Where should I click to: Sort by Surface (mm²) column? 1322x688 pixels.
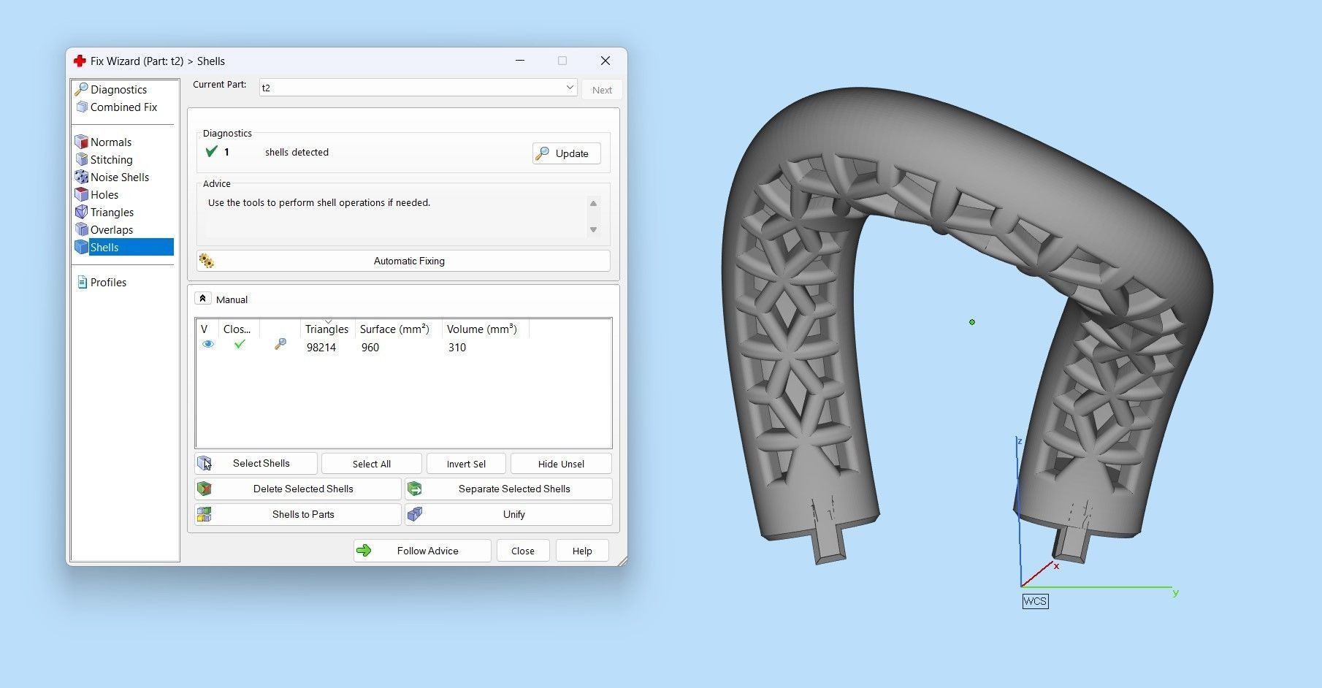pyautogui.click(x=394, y=329)
